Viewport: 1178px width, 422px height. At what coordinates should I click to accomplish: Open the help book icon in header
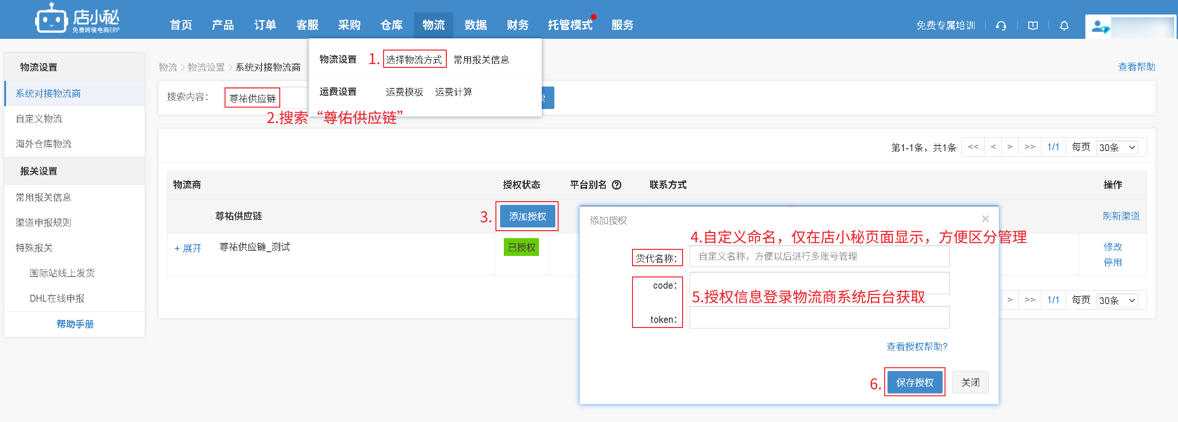(1033, 26)
